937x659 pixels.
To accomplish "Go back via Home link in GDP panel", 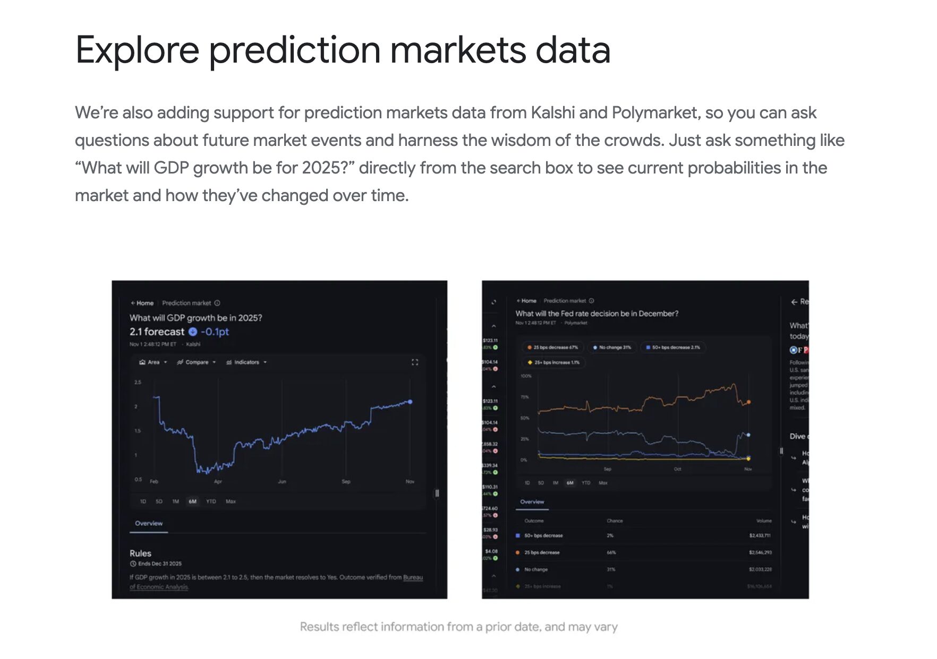I will pyautogui.click(x=142, y=303).
